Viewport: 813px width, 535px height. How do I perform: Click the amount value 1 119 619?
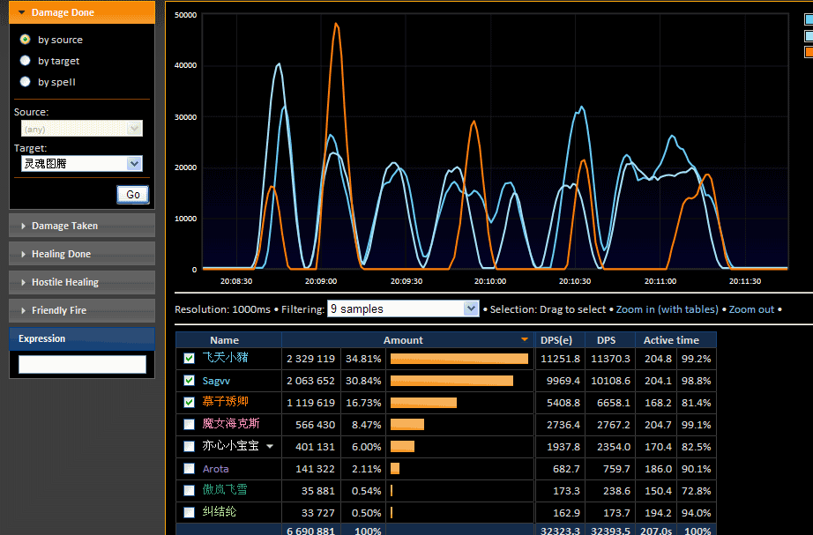click(310, 403)
